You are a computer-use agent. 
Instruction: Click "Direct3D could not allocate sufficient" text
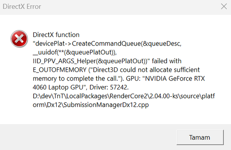point(146,70)
